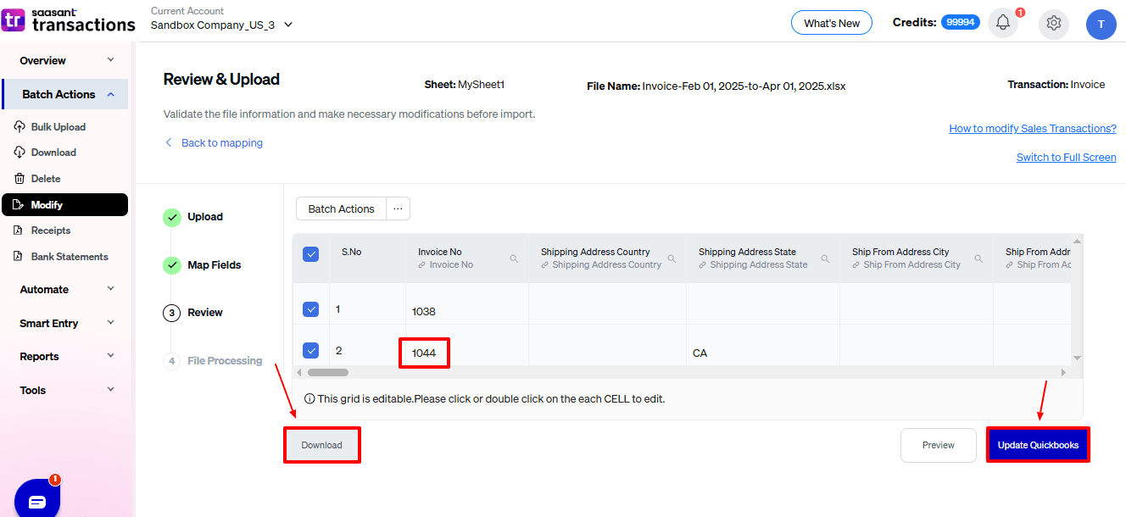Select Bank Statements from the sidebar

click(x=68, y=256)
